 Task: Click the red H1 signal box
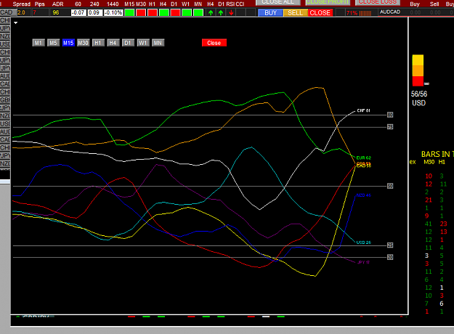tap(153, 13)
